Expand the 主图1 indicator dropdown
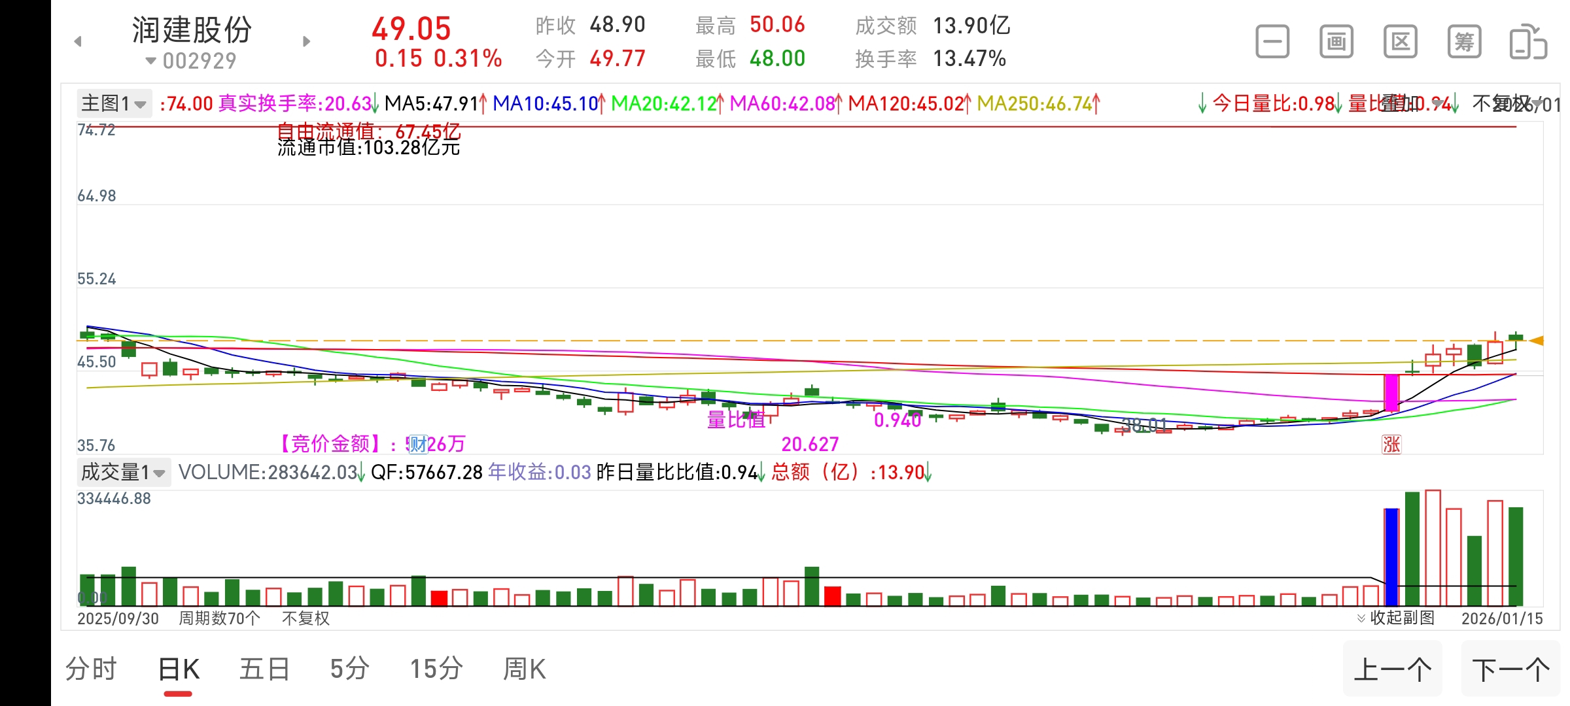The image size is (1570, 706). click(x=114, y=103)
